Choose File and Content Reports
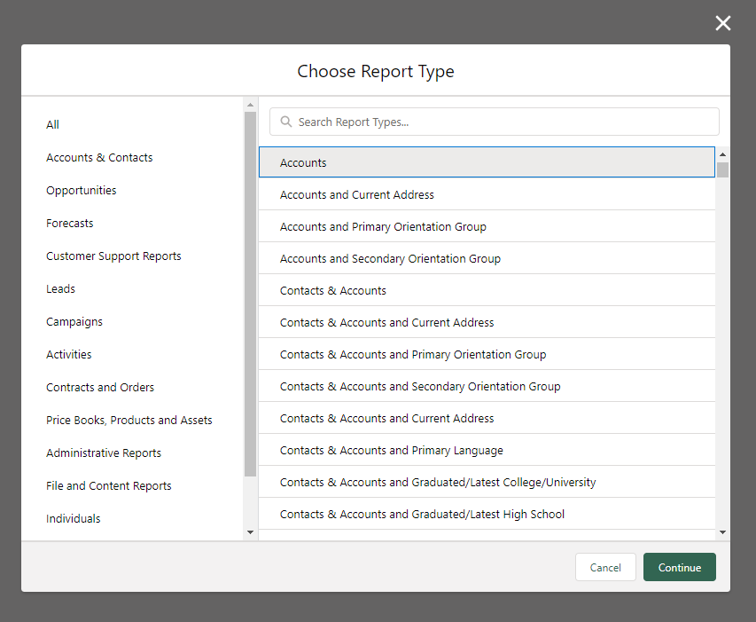Viewport: 756px width, 622px height. pyautogui.click(x=109, y=486)
